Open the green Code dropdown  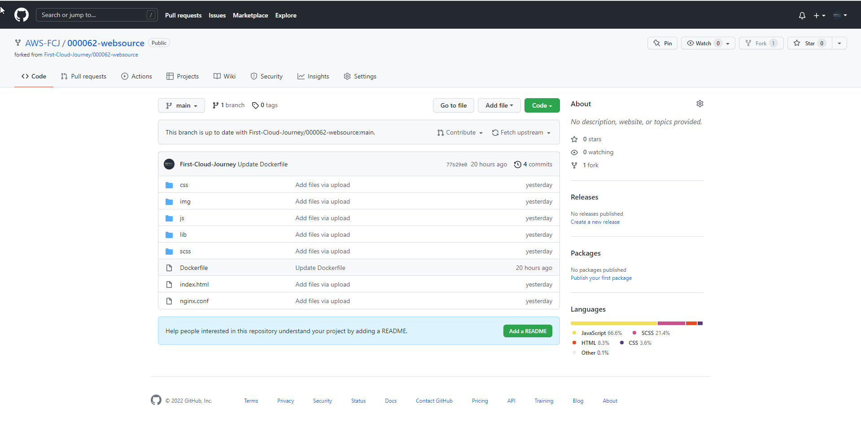(x=542, y=105)
